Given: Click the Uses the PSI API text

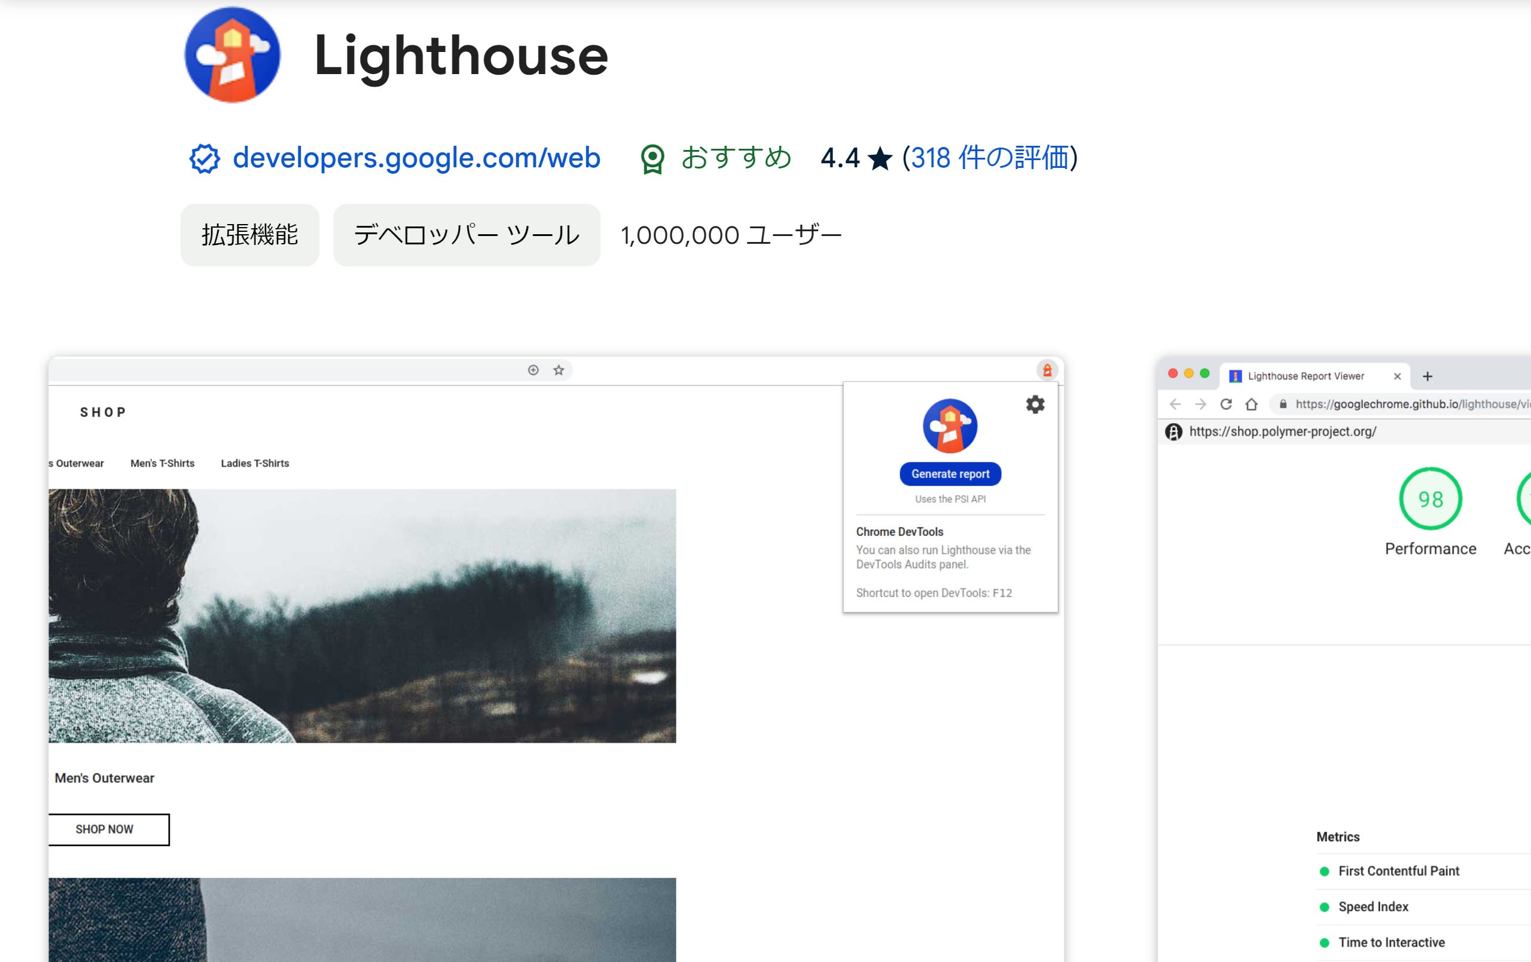Looking at the screenshot, I should 950,500.
